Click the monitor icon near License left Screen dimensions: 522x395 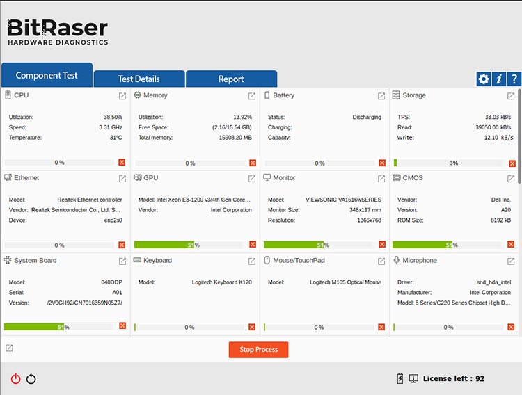(413, 378)
